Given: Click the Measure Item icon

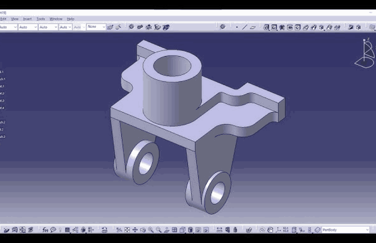Looking at the screenshot, I should click(x=227, y=230).
